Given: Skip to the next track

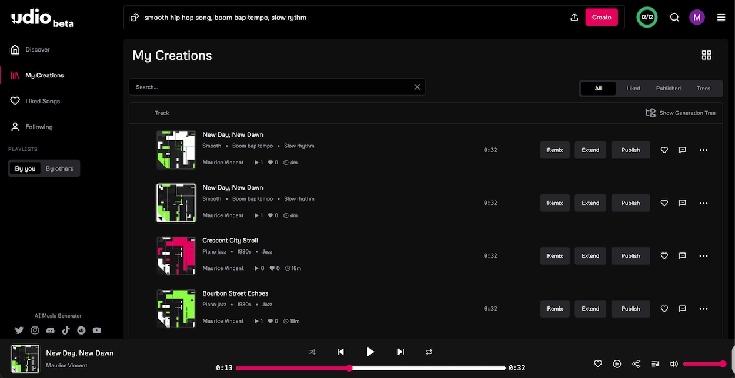Looking at the screenshot, I should click(x=400, y=352).
